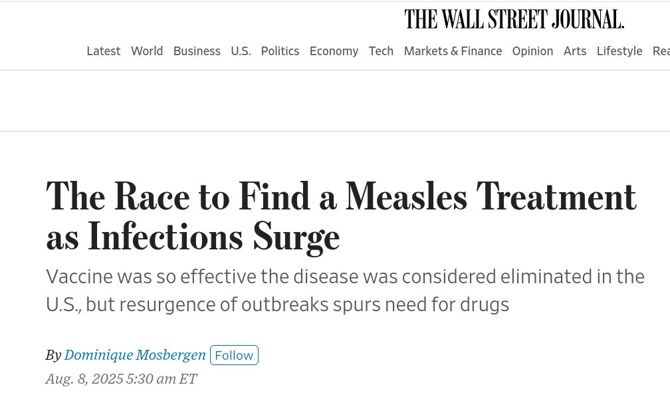Click the article subheading about vaccine effectiveness
Viewport: 670px width, 393px height.
coord(345,291)
